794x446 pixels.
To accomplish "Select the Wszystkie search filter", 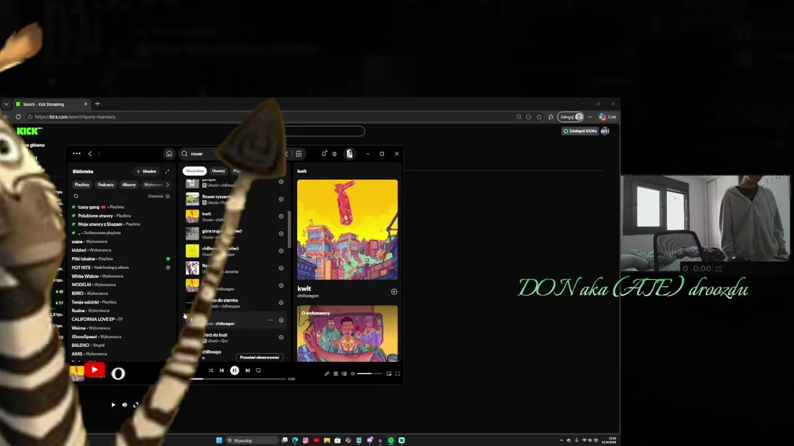I will [195, 171].
